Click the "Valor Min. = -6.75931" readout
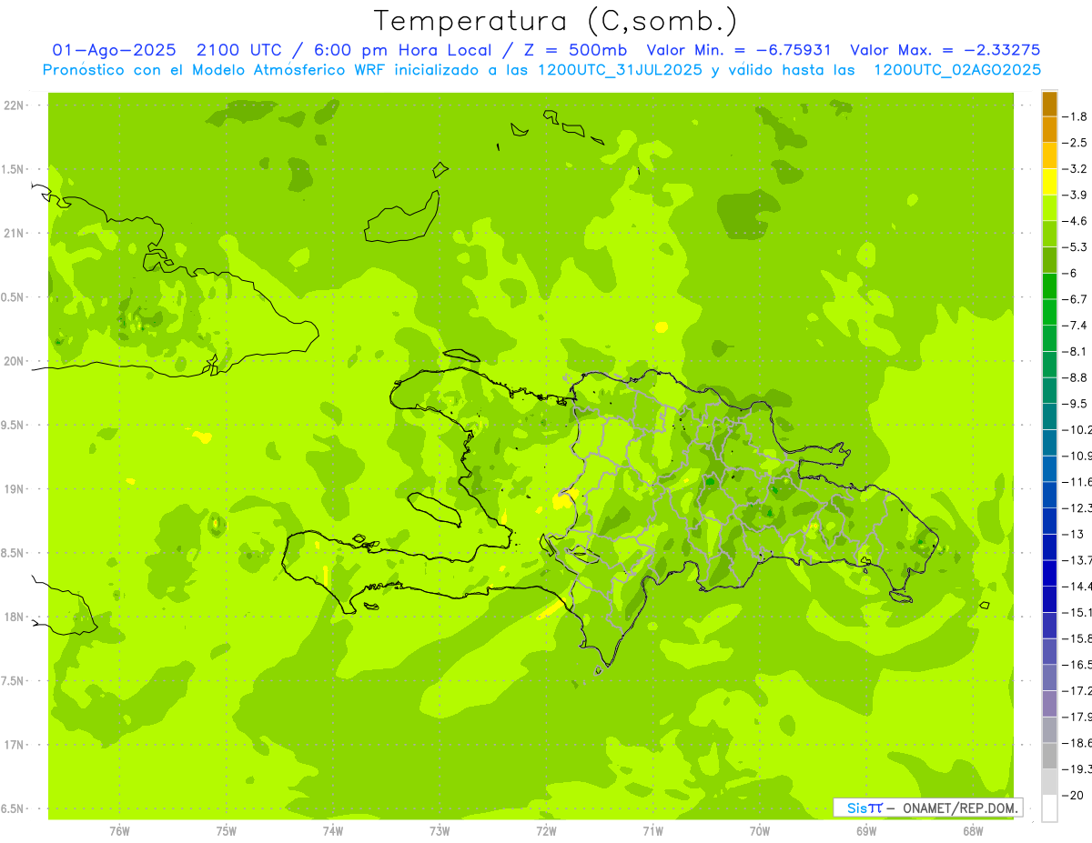The image size is (1092, 843). (x=738, y=50)
